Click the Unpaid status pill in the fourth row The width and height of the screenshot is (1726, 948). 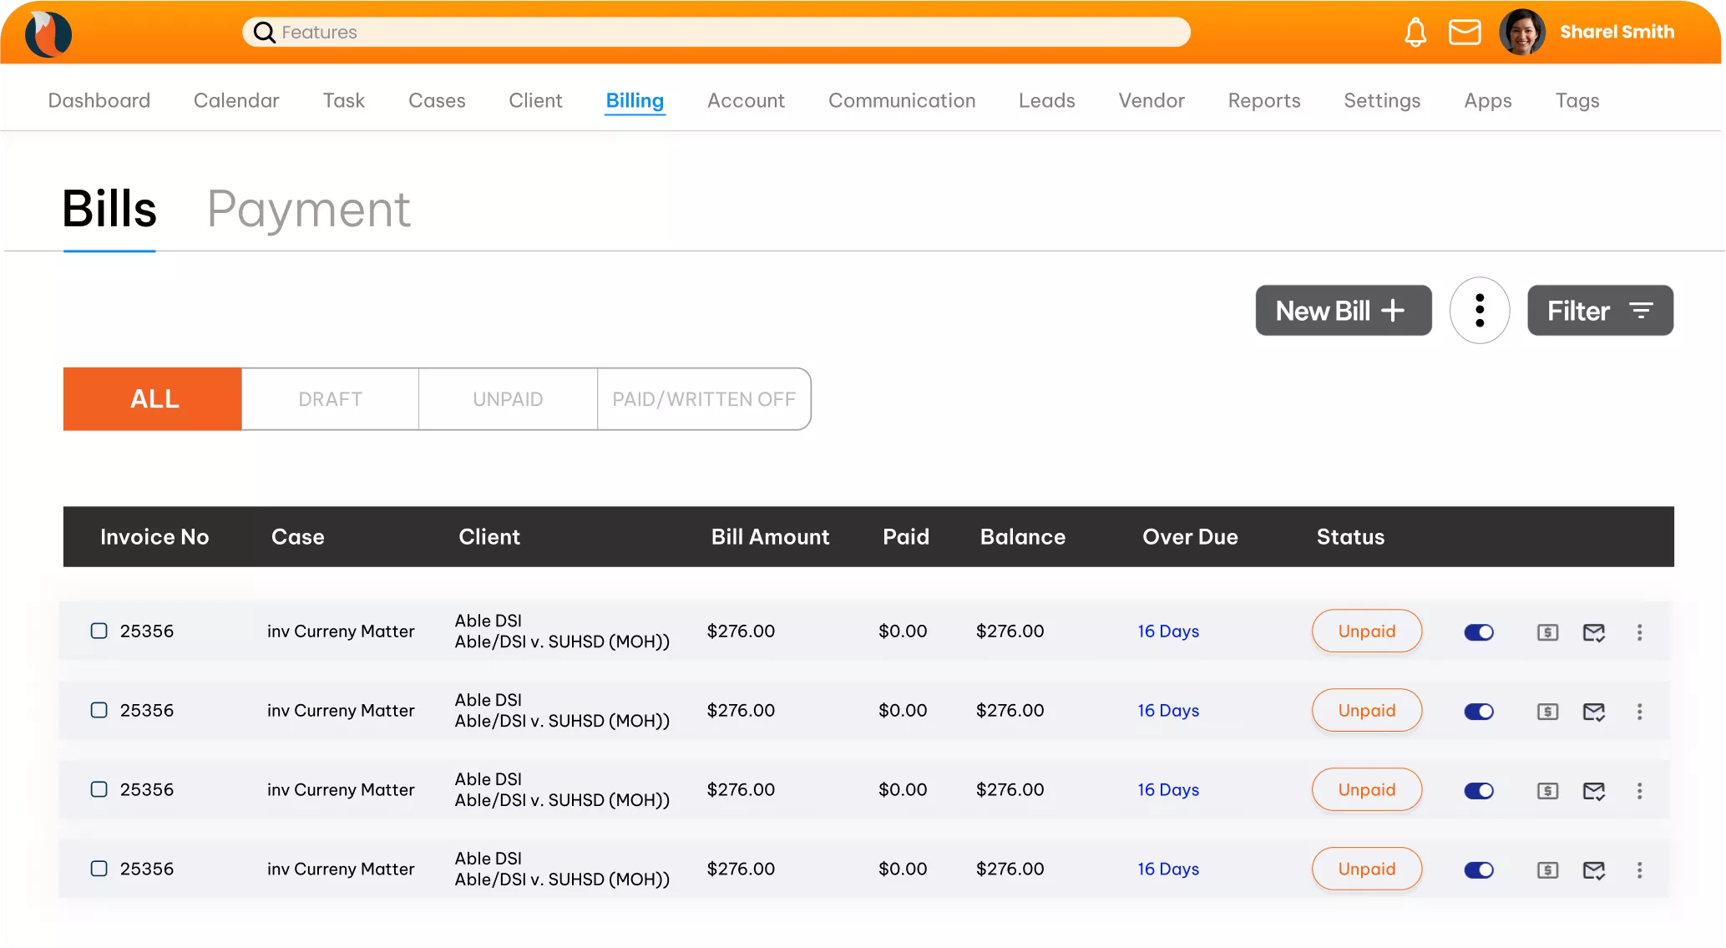(x=1367, y=869)
